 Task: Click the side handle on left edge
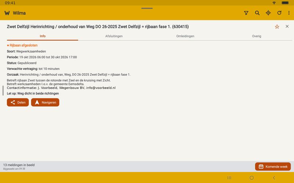[3, 90]
